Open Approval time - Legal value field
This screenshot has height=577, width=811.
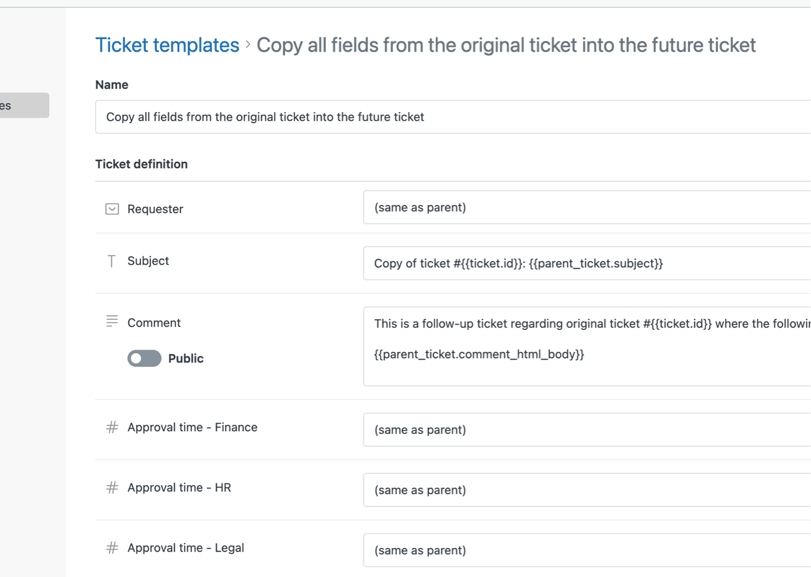(x=586, y=550)
